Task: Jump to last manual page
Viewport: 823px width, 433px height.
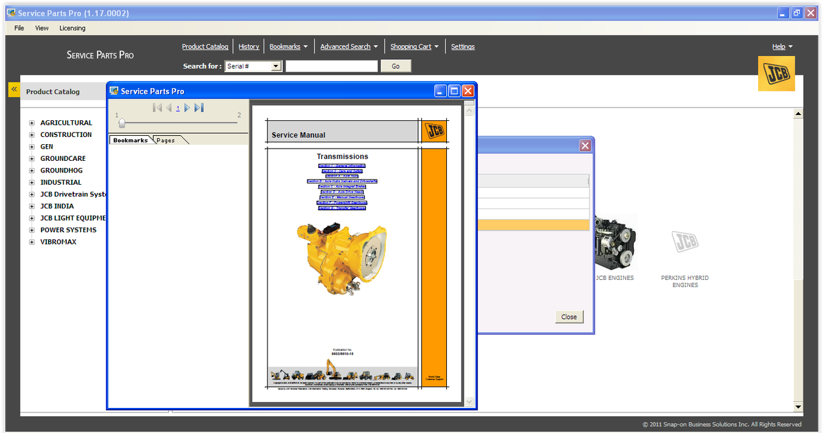Action: tap(199, 108)
